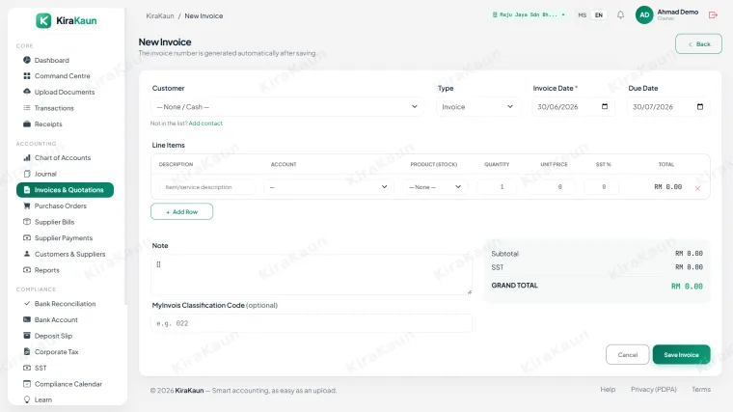Viewport: 733px width, 412px height.
Task: Open the company selector at top
Action: (x=529, y=15)
